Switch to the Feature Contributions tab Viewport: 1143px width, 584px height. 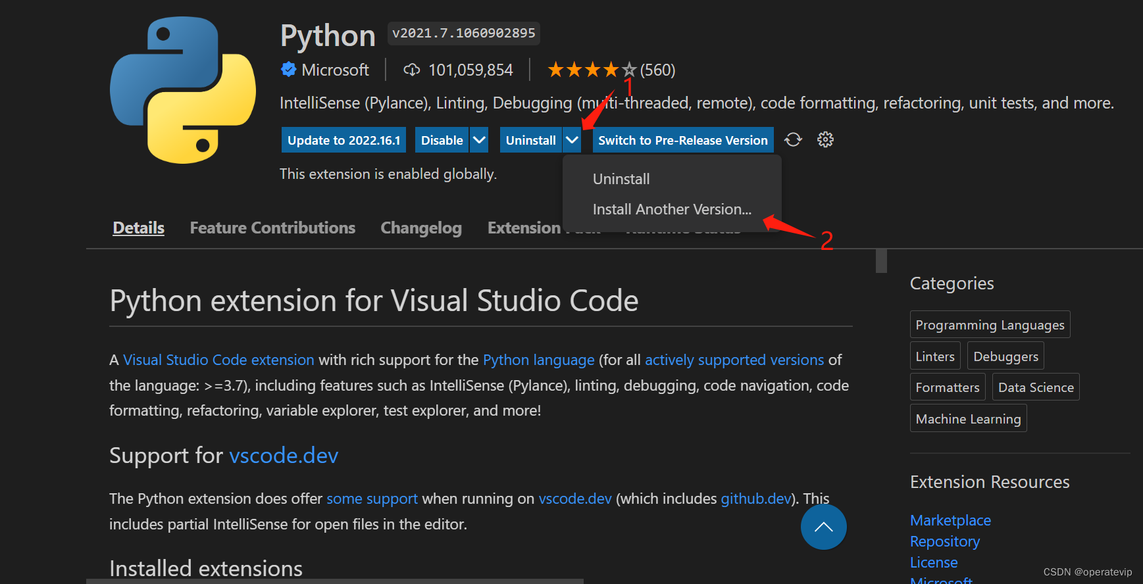[272, 228]
